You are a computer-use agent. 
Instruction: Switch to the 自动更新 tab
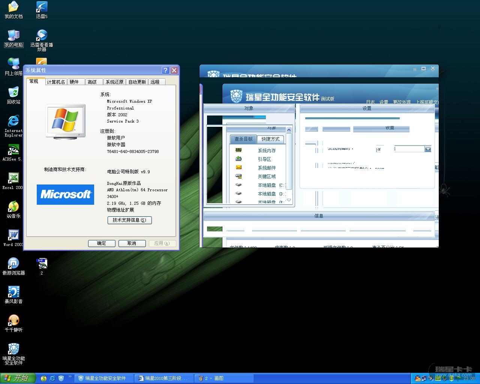(137, 82)
